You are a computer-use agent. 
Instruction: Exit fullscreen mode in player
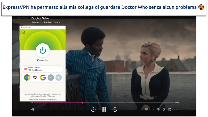(x=175, y=110)
